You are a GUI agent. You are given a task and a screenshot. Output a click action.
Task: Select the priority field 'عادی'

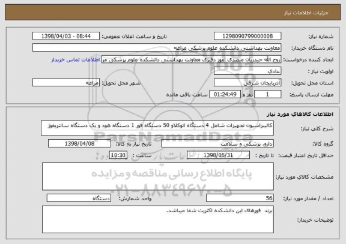(x=247, y=71)
